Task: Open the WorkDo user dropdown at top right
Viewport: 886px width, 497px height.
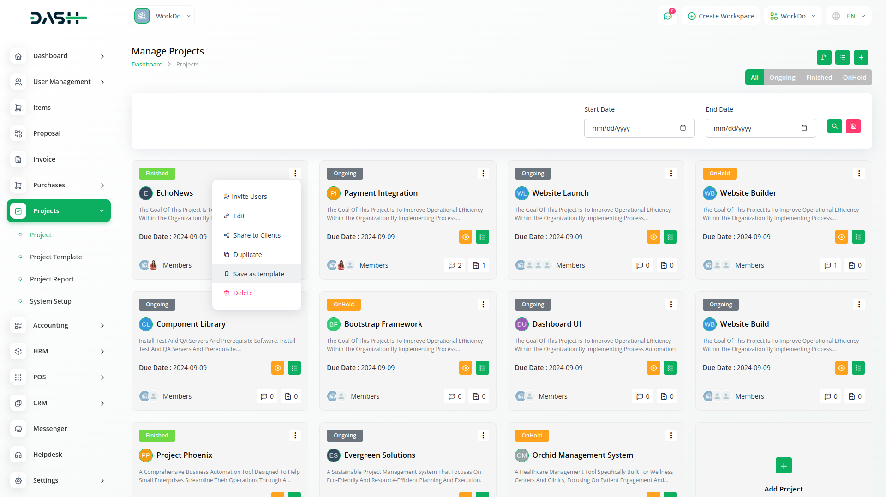Action: tap(792, 16)
